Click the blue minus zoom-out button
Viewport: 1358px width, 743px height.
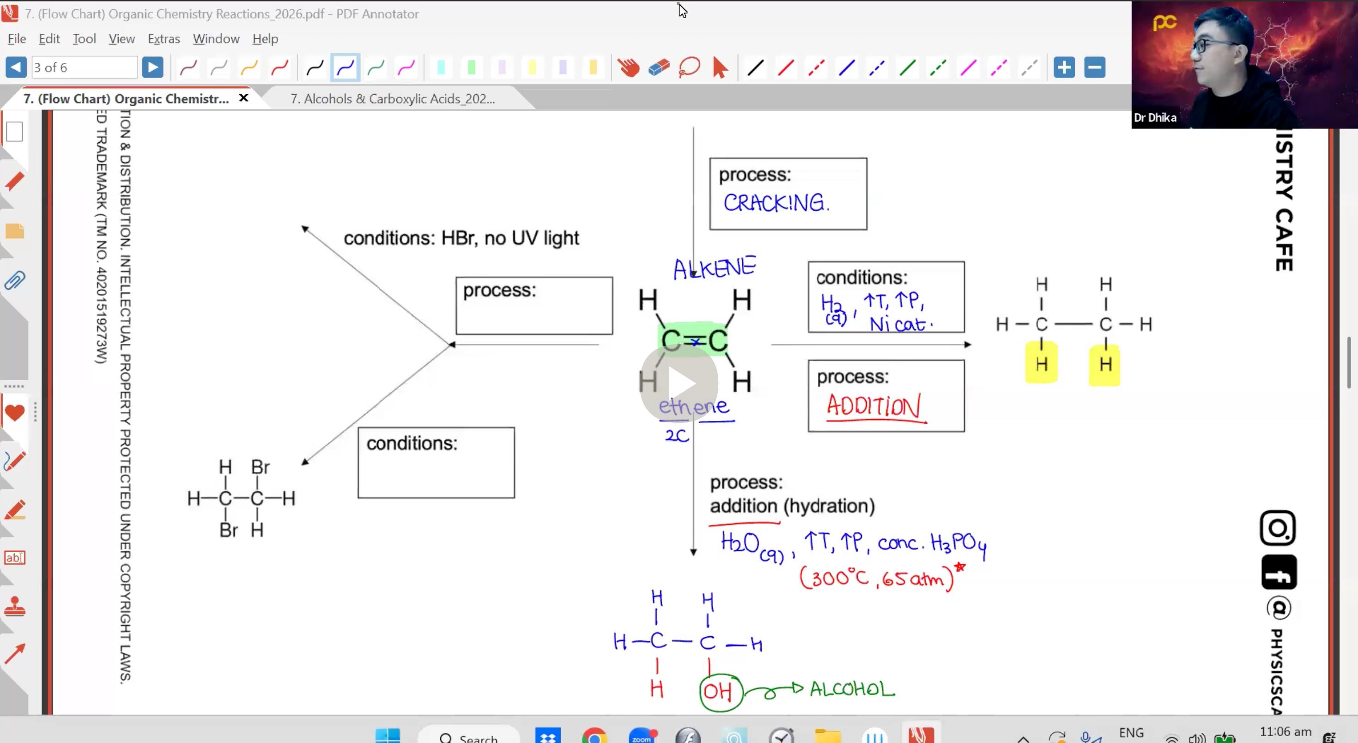click(1094, 67)
